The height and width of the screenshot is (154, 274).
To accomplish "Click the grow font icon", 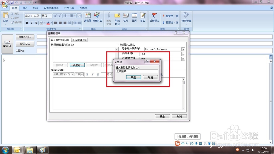I will pos(55,16).
